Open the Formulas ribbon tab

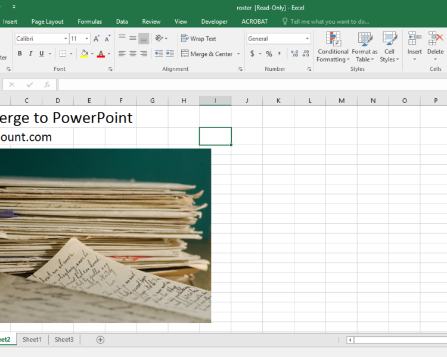coord(89,21)
